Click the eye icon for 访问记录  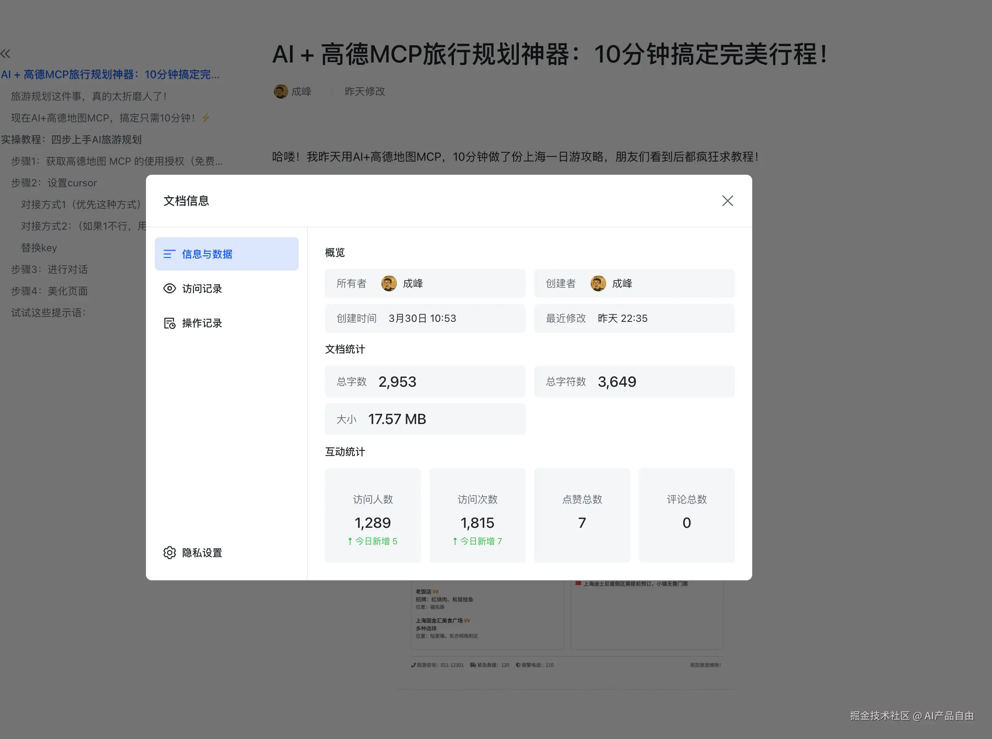pyautogui.click(x=169, y=289)
